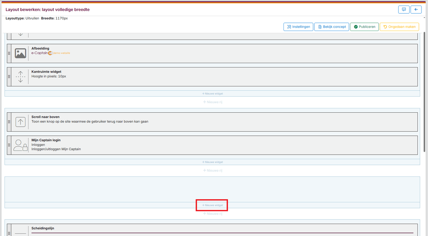Screen dimensions: 428x236
Task: Click the drag handle of the Kantruimte widget
Action: coord(9,77)
